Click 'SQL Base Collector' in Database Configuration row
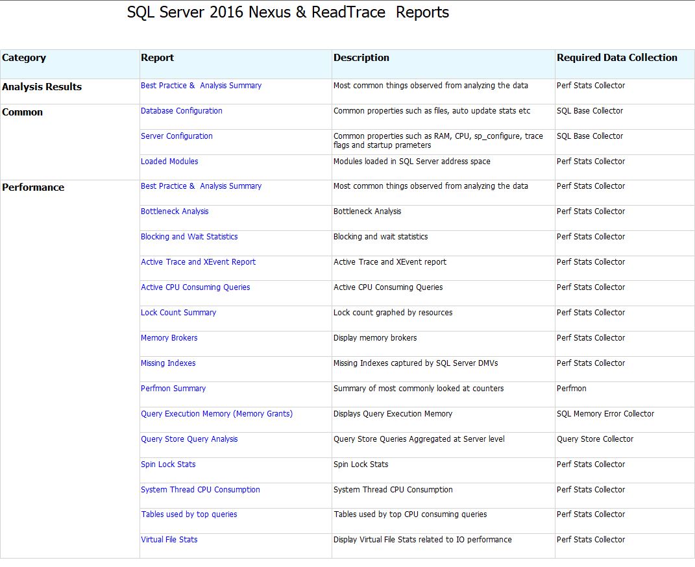695x567 pixels. click(x=590, y=111)
